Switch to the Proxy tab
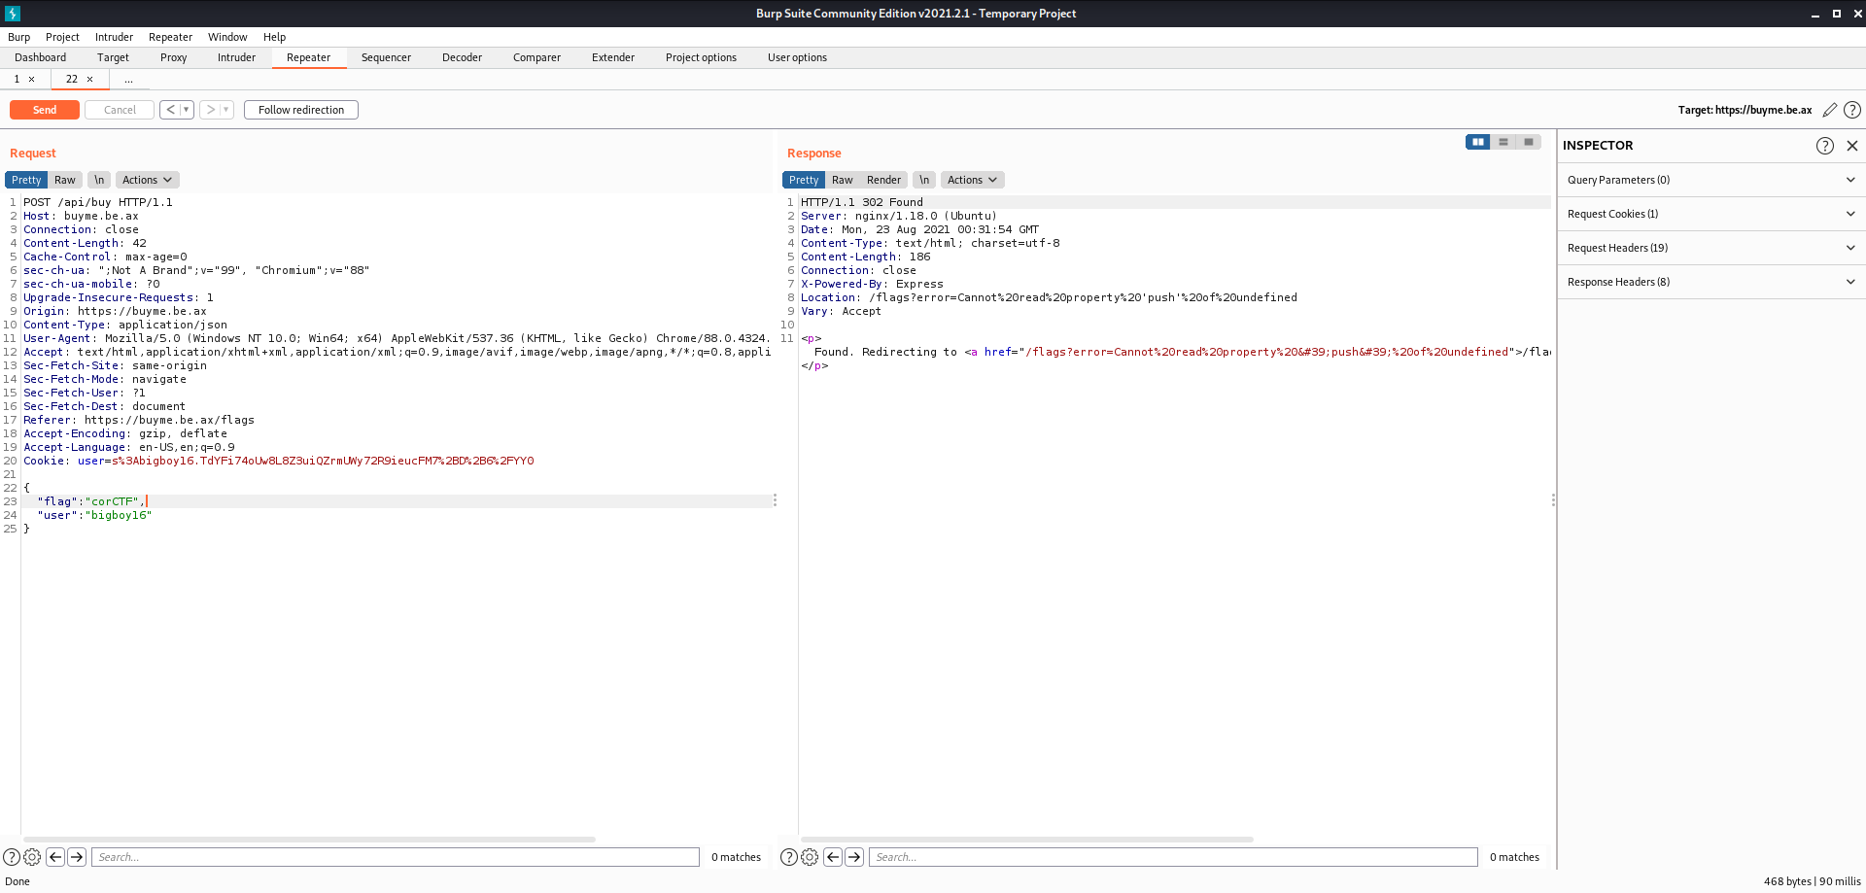The width and height of the screenshot is (1866, 893). pyautogui.click(x=174, y=57)
